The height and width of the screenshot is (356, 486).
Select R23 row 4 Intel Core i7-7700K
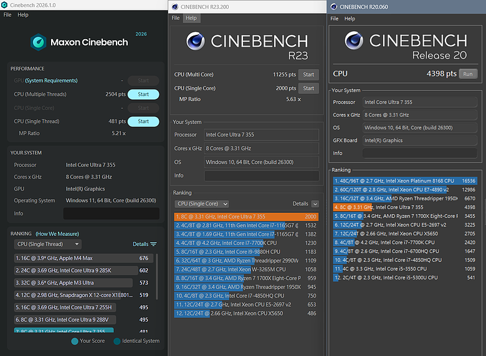(246, 243)
